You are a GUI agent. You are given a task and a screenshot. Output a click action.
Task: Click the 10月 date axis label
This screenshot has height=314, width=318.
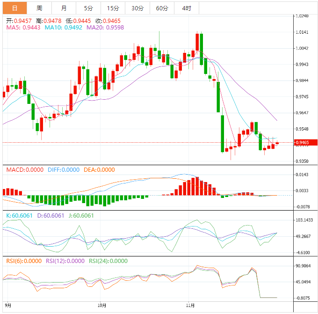click(101, 305)
